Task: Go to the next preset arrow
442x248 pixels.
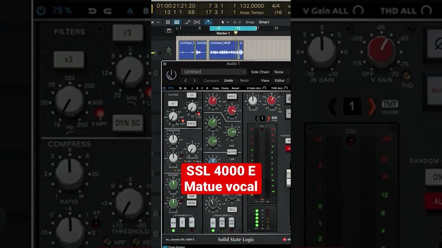Action: coord(194,81)
